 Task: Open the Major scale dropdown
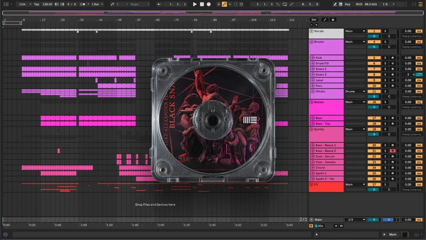[x=140, y=4]
